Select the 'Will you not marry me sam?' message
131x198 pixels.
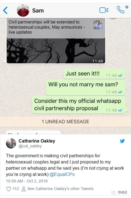(x=86, y=87)
